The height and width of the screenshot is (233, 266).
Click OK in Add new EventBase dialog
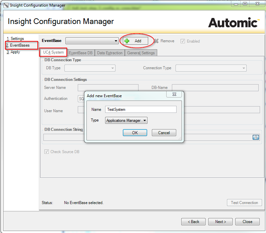click(x=135, y=133)
